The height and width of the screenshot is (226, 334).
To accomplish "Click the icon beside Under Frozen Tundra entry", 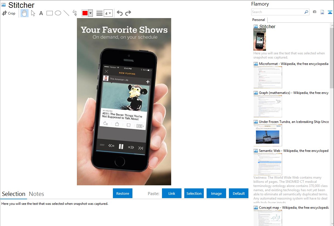I will (256, 121).
